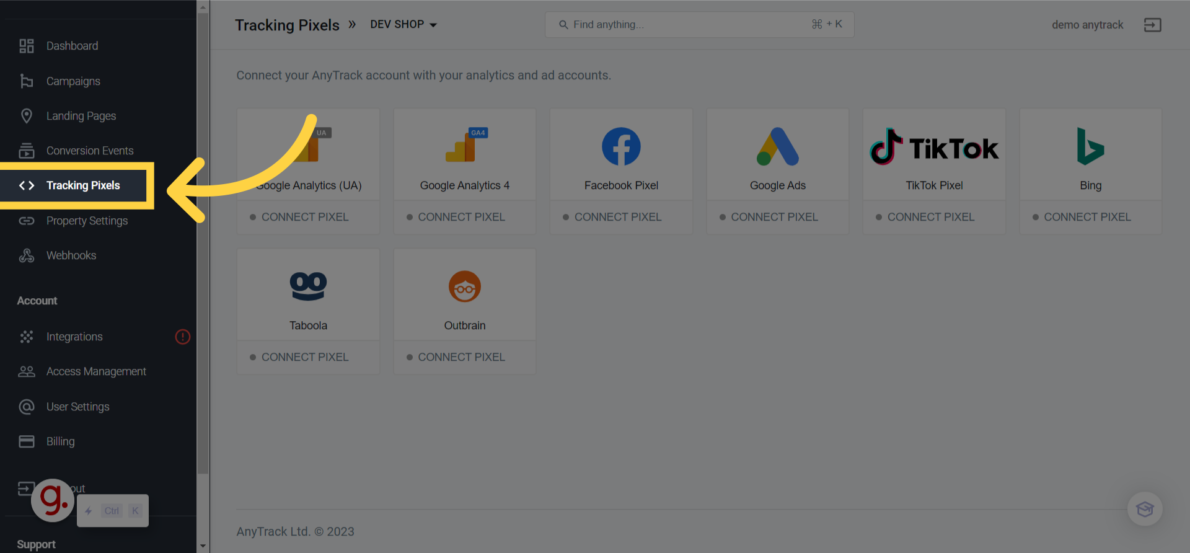
Task: Click the logout icon in top-right header
Action: (x=1153, y=25)
